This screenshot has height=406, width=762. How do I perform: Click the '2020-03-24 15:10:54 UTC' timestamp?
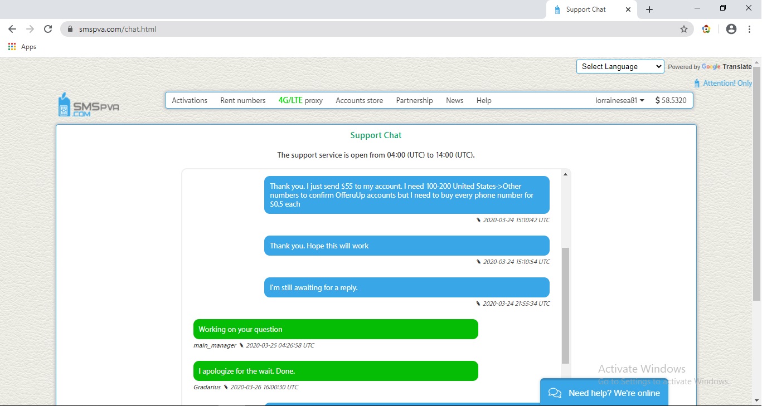pos(516,262)
